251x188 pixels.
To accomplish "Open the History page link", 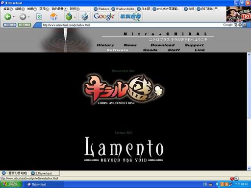I will point(105,45).
